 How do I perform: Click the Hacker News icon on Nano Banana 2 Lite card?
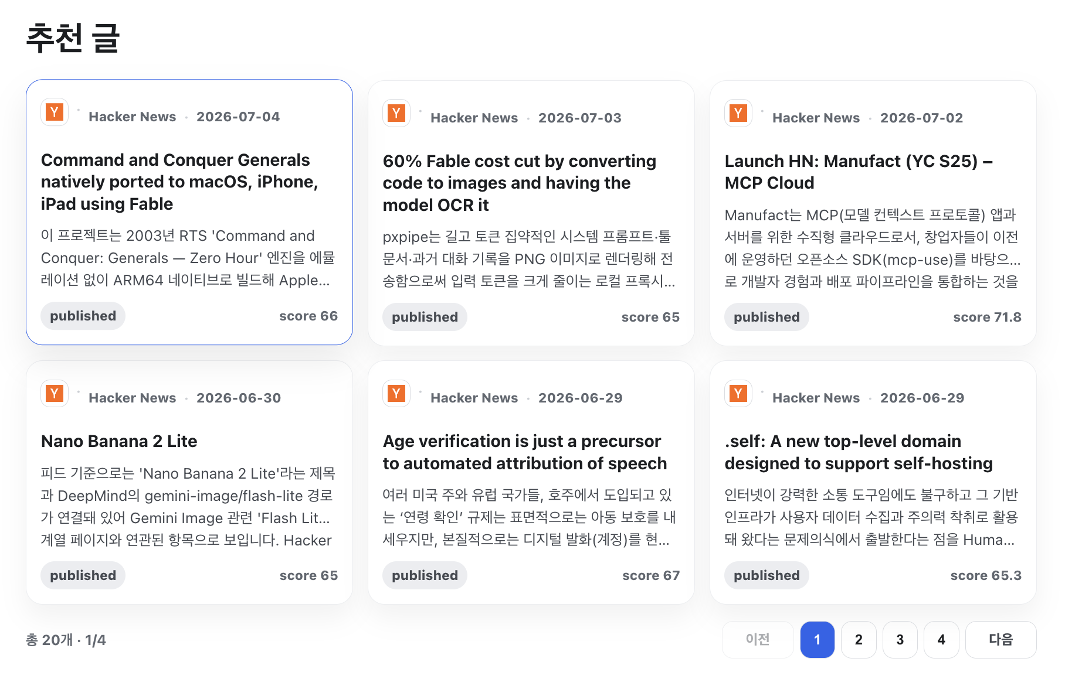tap(55, 393)
